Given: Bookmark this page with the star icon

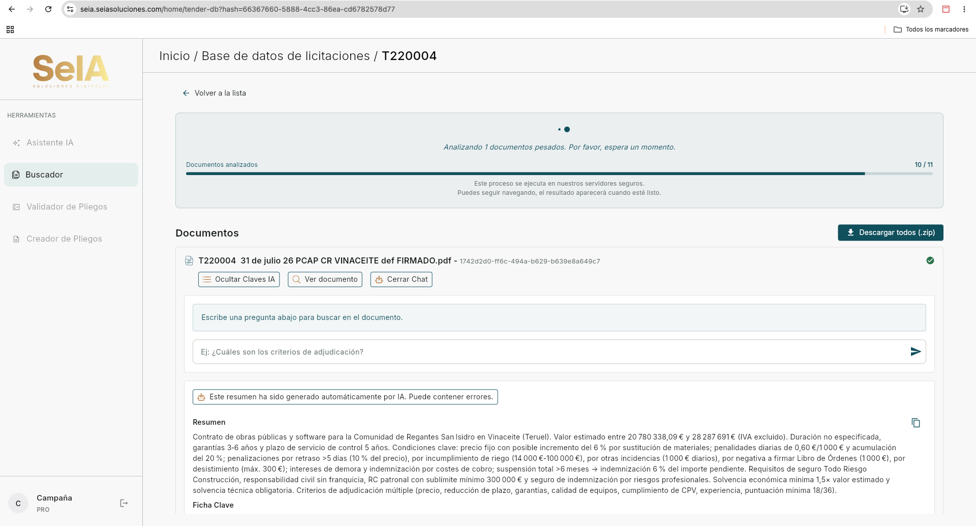Looking at the screenshot, I should tap(921, 9).
